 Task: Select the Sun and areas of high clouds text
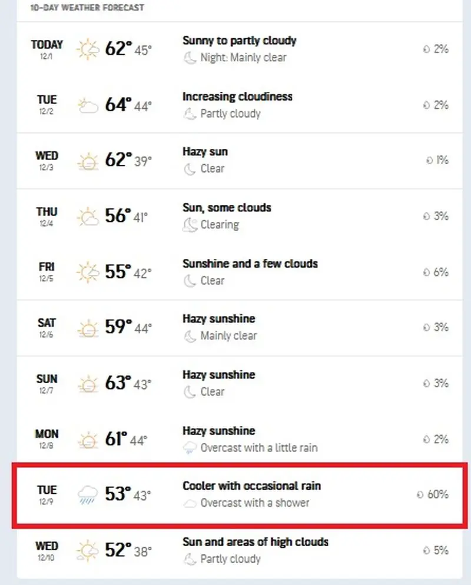255,542
